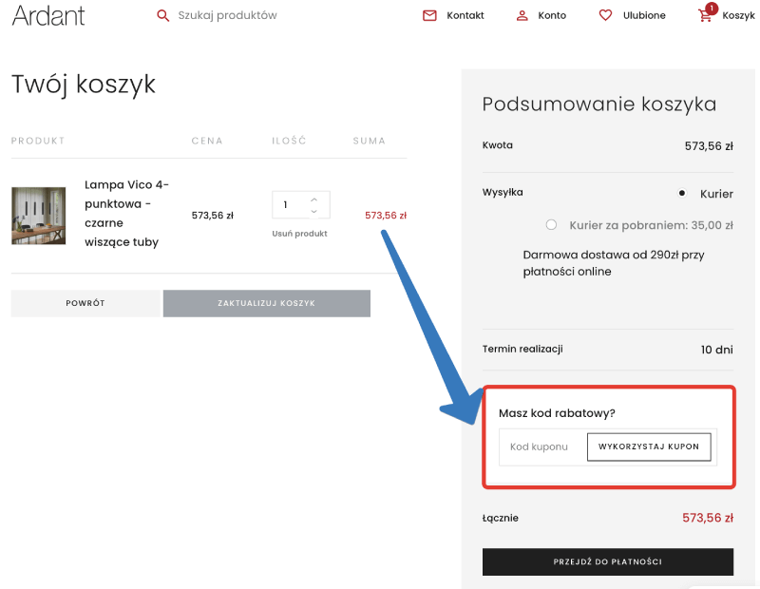Click the Kod kuponu input field
Viewport: 760px width, 589px height.
(541, 446)
